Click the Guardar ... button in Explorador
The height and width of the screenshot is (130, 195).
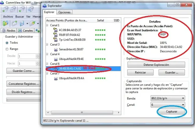click(172, 72)
